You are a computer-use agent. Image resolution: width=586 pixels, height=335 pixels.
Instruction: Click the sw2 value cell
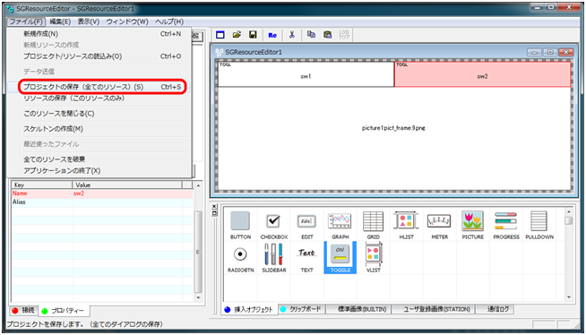click(x=127, y=193)
